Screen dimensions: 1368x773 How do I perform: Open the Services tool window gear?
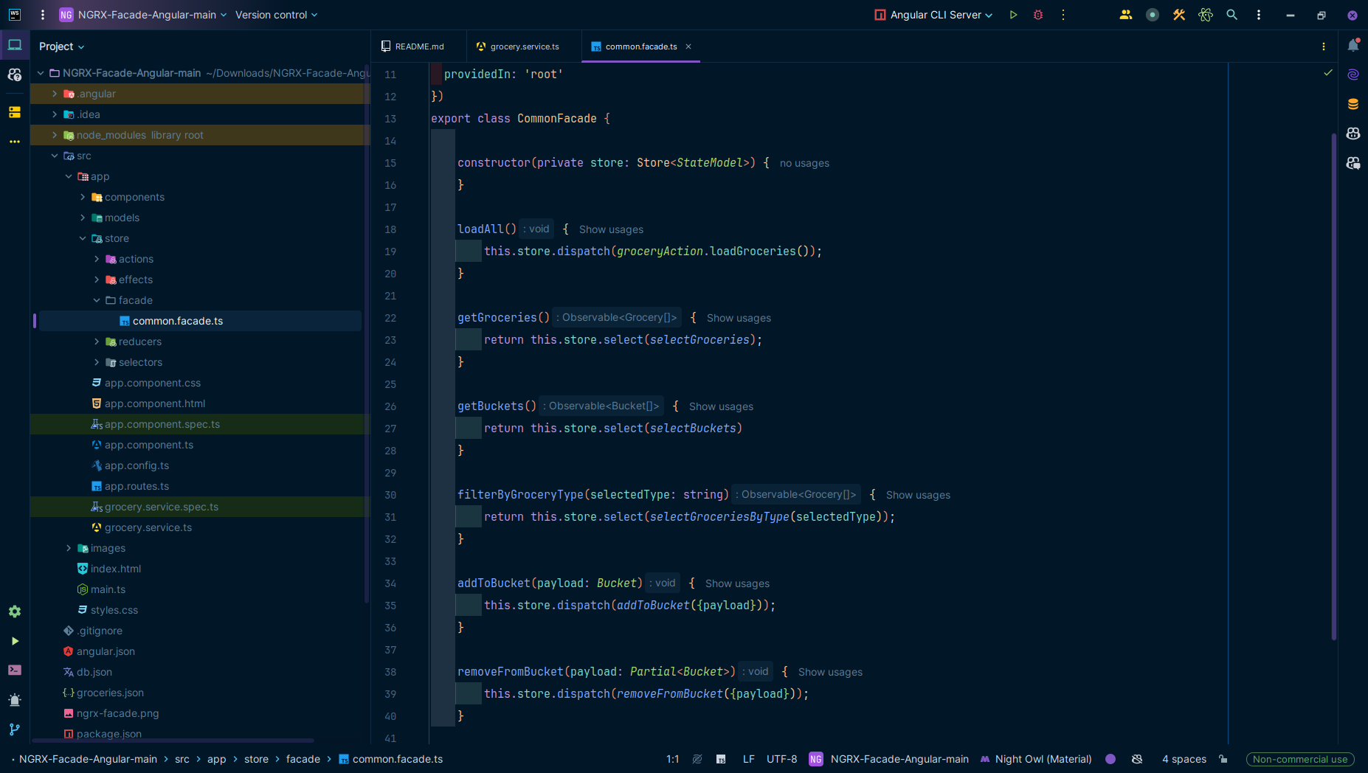(x=15, y=611)
